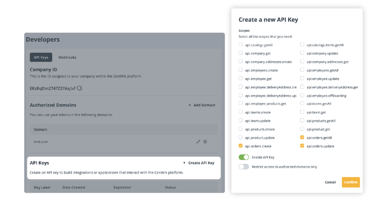
Task: Click the Date Created column header
Action: pyautogui.click(x=74, y=187)
